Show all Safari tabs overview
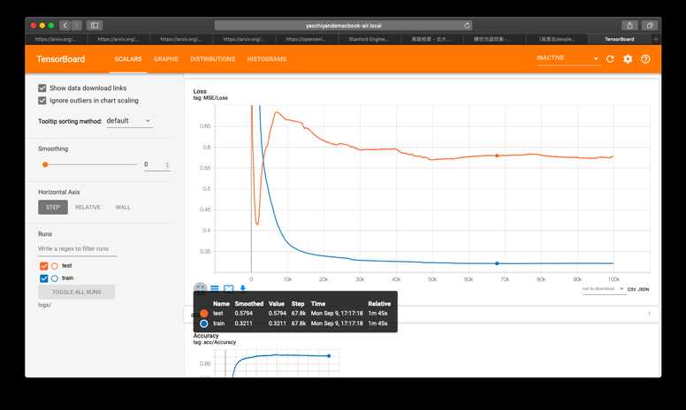The image size is (686, 410). coord(649,26)
